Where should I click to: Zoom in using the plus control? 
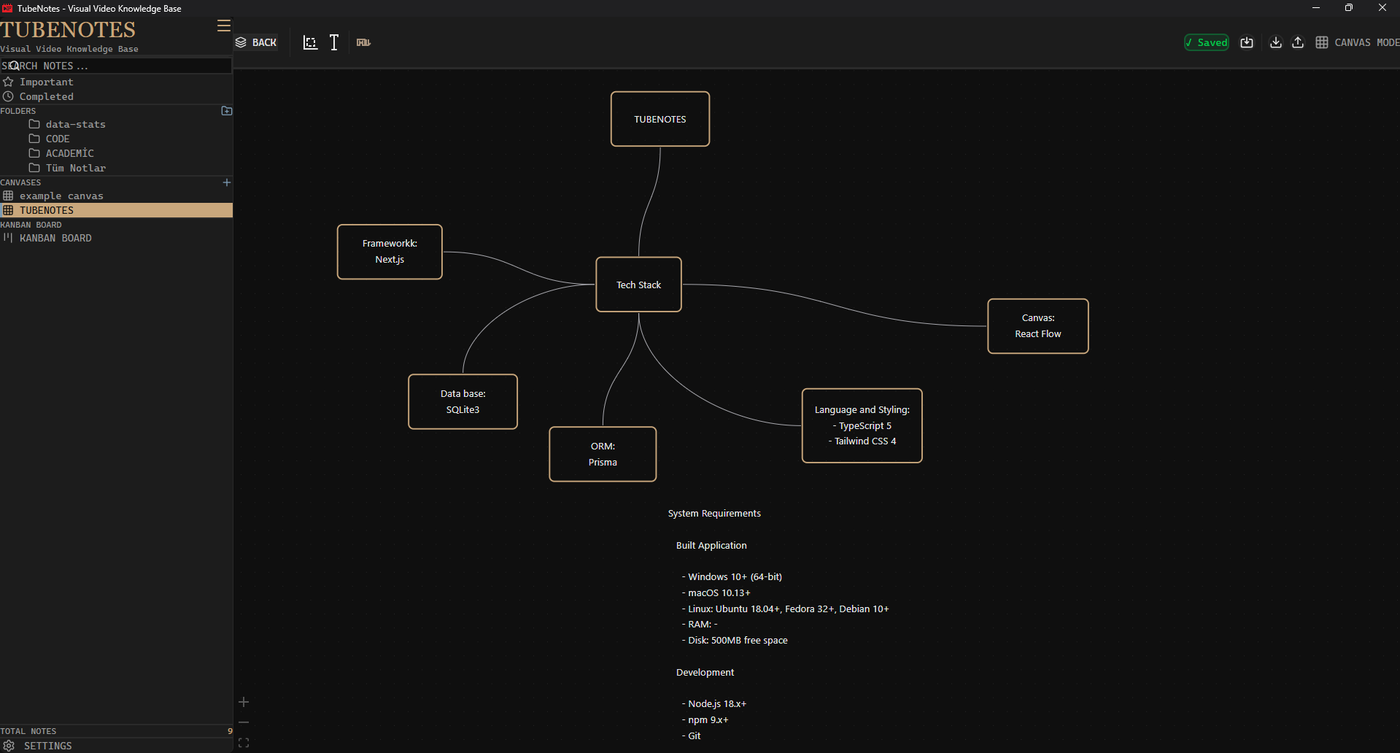point(244,702)
